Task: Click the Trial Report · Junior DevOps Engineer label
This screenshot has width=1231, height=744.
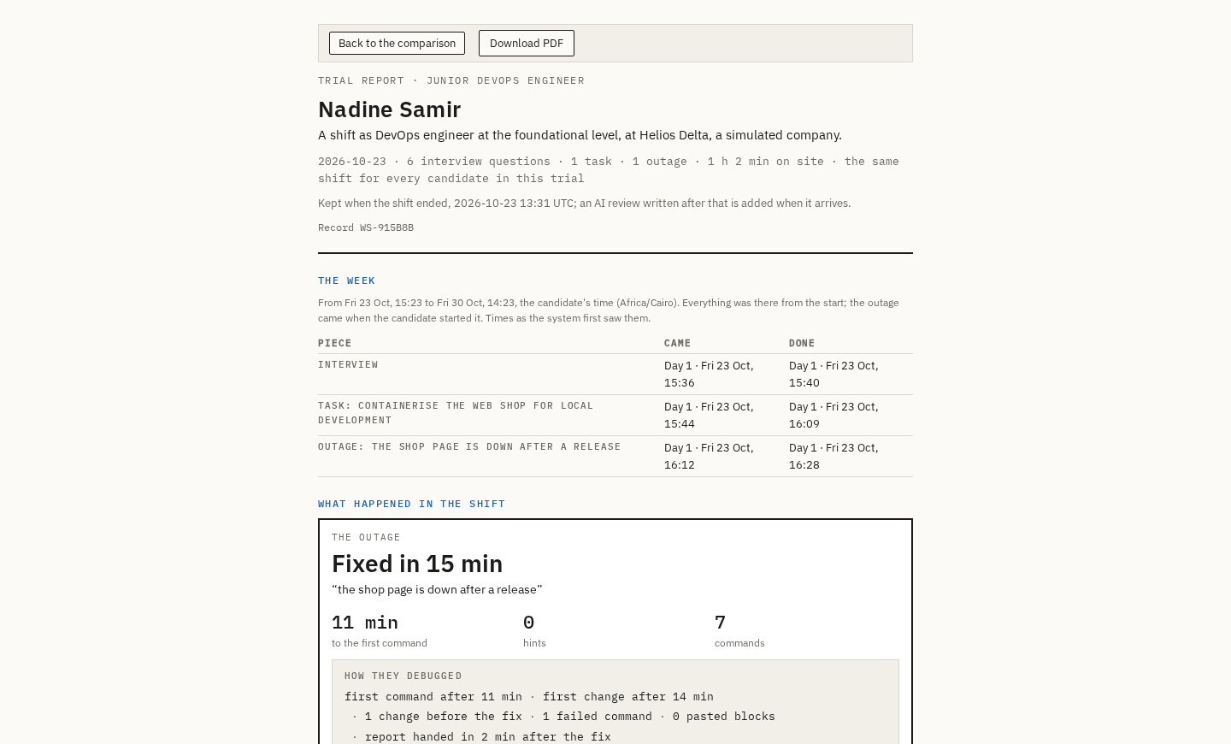Action: click(451, 80)
